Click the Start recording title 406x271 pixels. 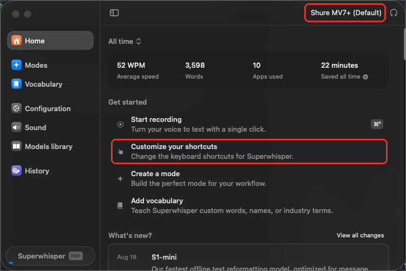pyautogui.click(x=156, y=120)
